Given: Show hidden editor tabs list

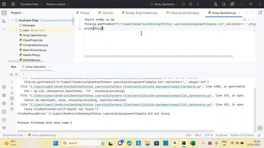Looking at the screenshot, I should (246, 13).
